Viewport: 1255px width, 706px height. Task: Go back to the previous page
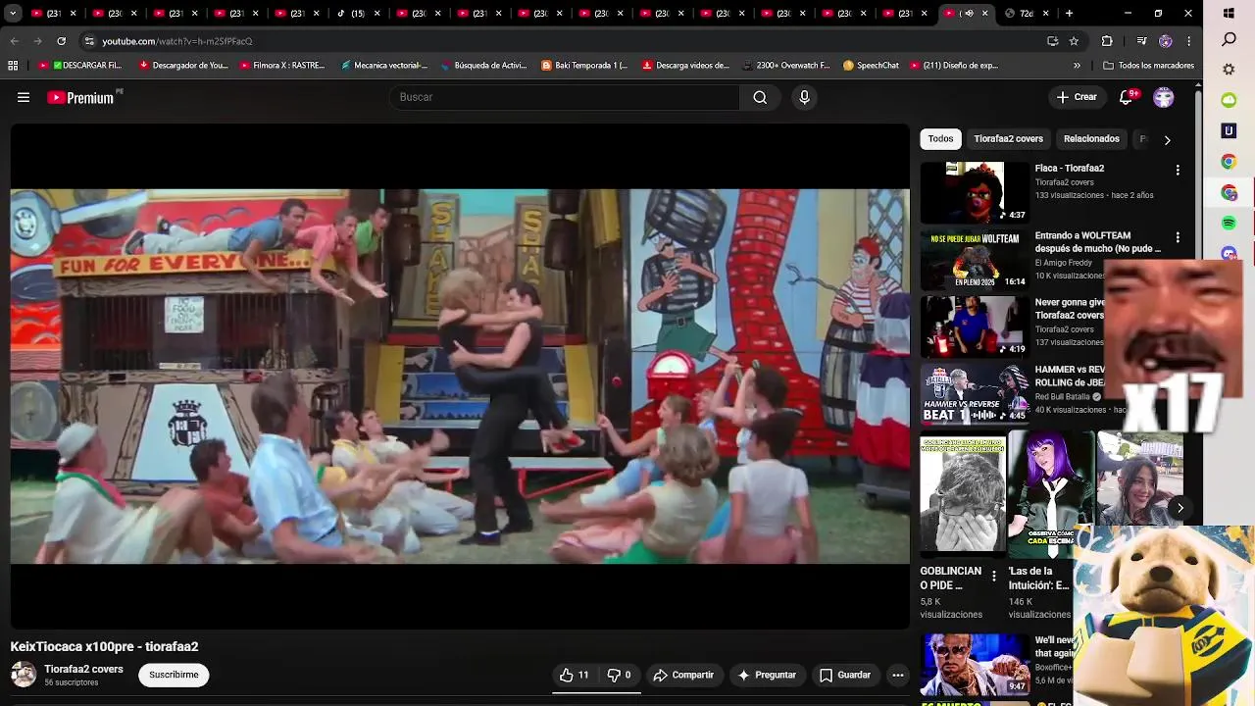14,41
